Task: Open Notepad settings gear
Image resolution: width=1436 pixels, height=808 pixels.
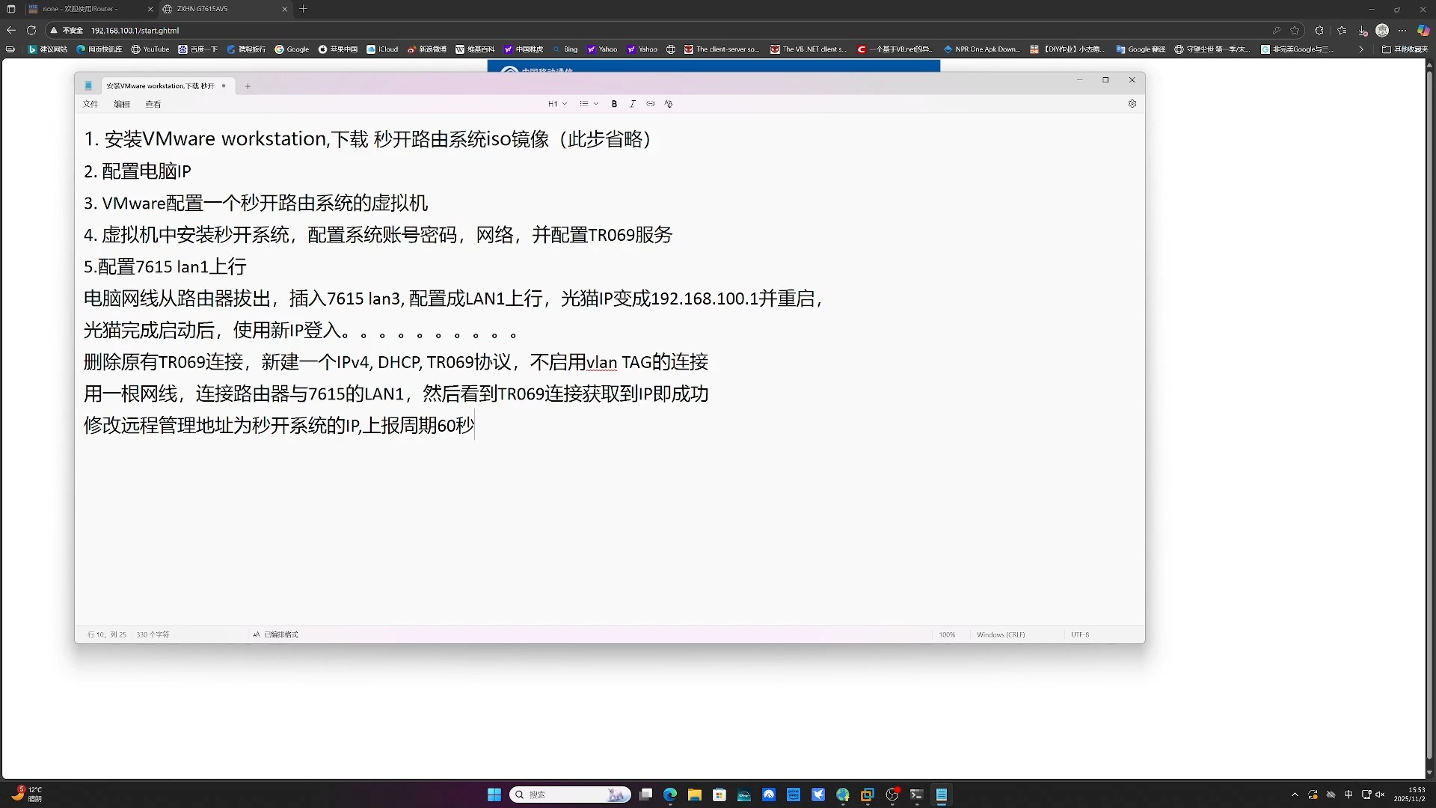Action: [x=1132, y=104]
